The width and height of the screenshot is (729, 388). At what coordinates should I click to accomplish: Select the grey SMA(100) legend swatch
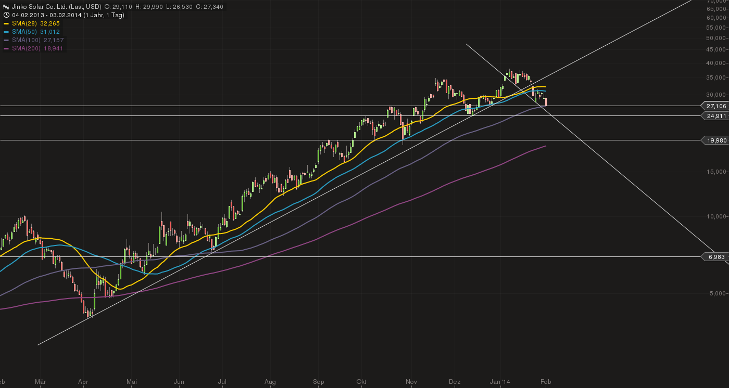pos(6,40)
